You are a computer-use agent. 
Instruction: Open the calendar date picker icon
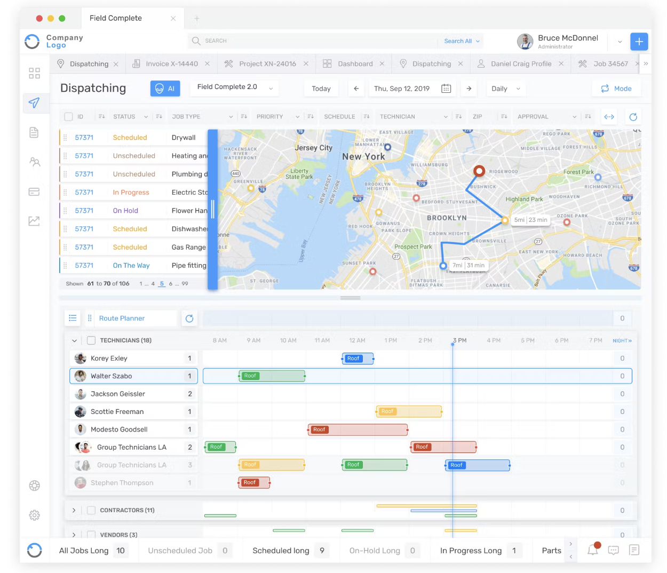(x=446, y=89)
